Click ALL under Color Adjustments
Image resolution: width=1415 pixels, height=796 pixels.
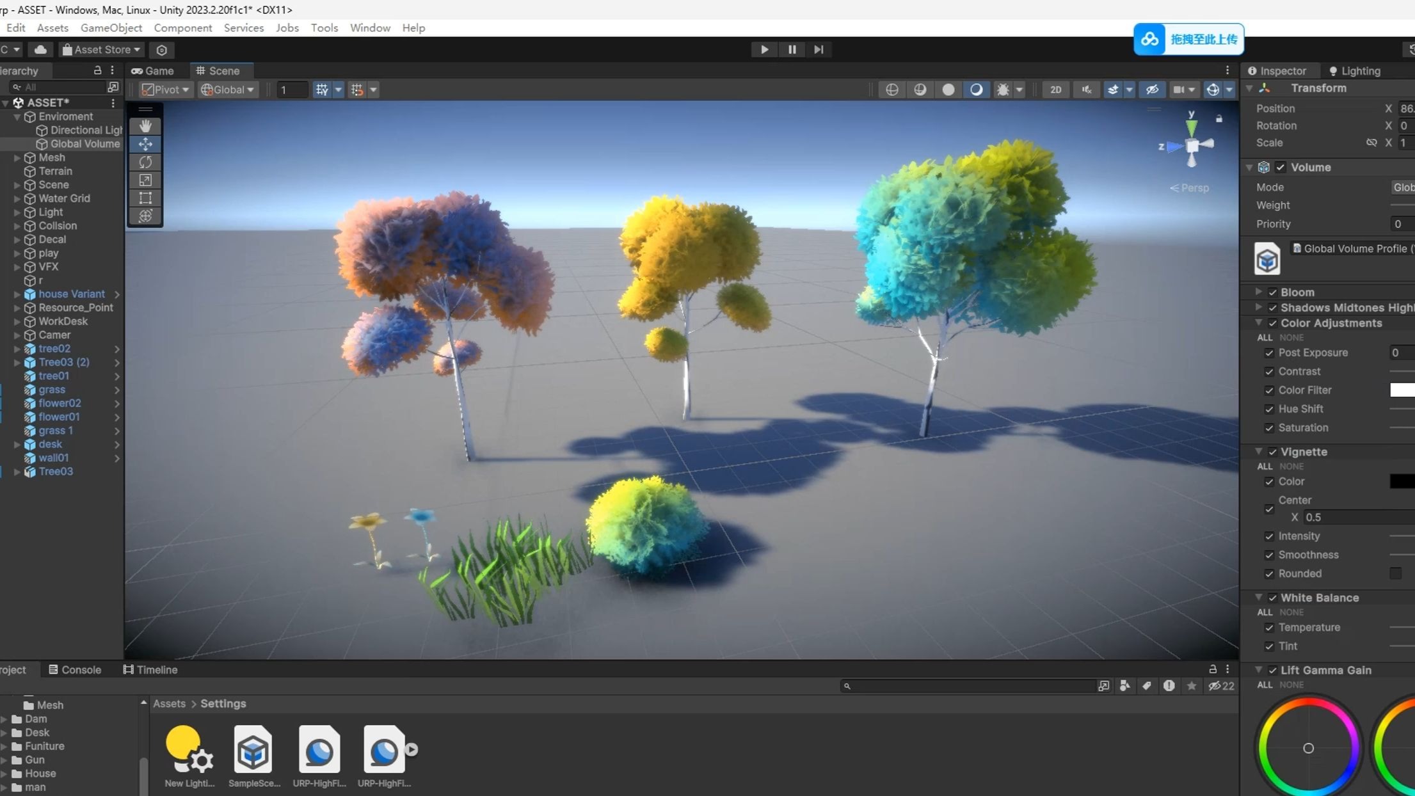1264,337
